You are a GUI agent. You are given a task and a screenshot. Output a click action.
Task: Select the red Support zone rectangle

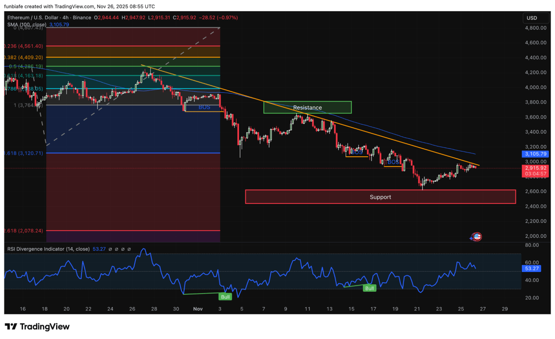(x=380, y=197)
